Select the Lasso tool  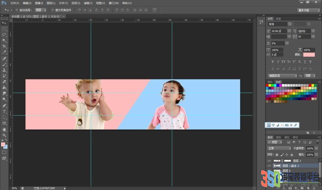click(4, 34)
